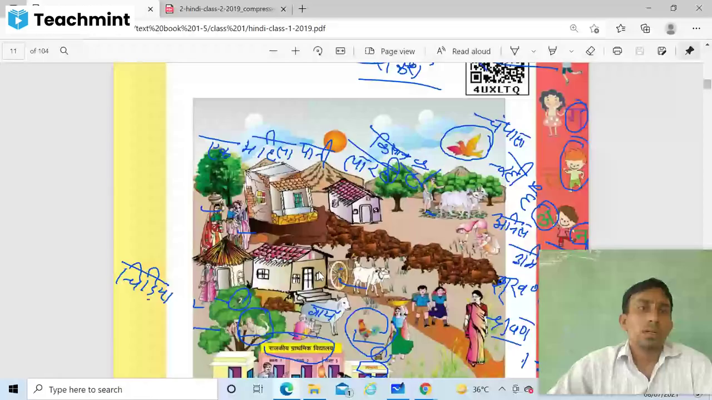Fit page to width

(340, 51)
